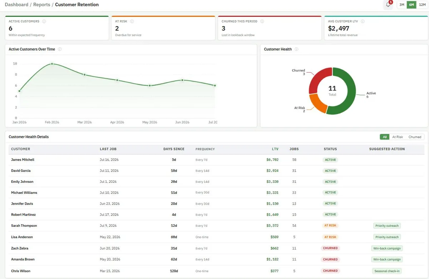Image resolution: width=429 pixels, height=279 pixels.
Task: Click the $6,702 LTV value
Action: point(272,160)
